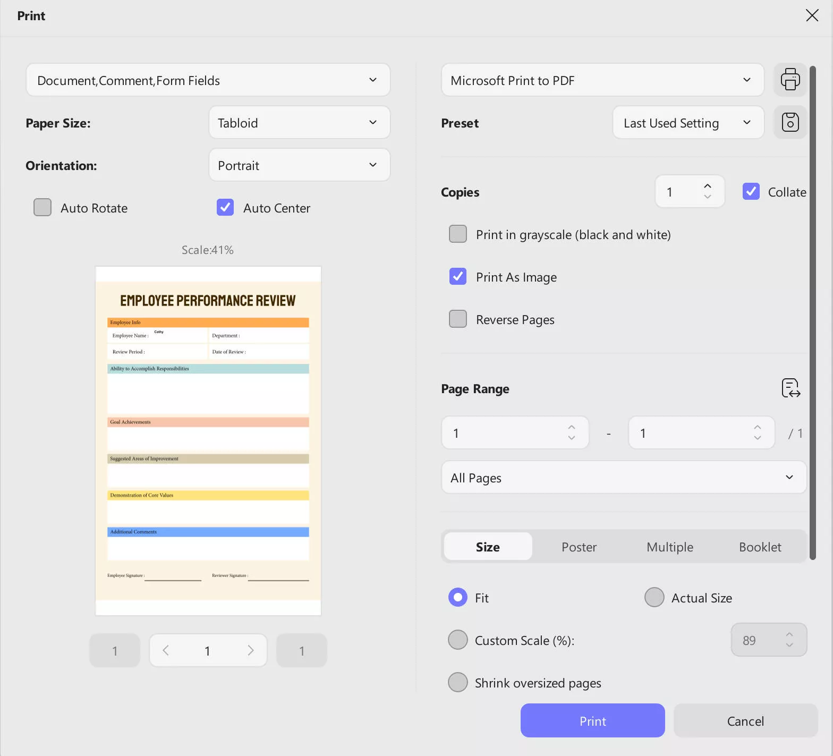Screen dimensions: 833x756
Task: Decrement the page range start value
Action: click(x=572, y=438)
